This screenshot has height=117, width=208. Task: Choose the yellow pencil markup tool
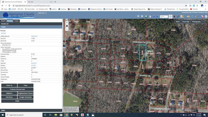click(x=196, y=17)
